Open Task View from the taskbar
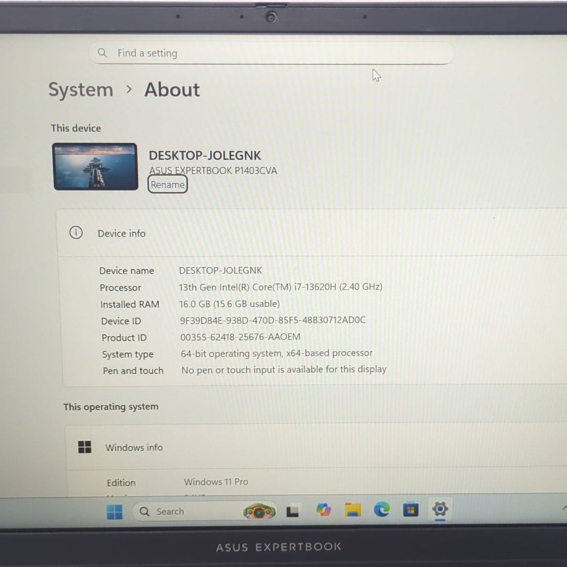 [293, 511]
